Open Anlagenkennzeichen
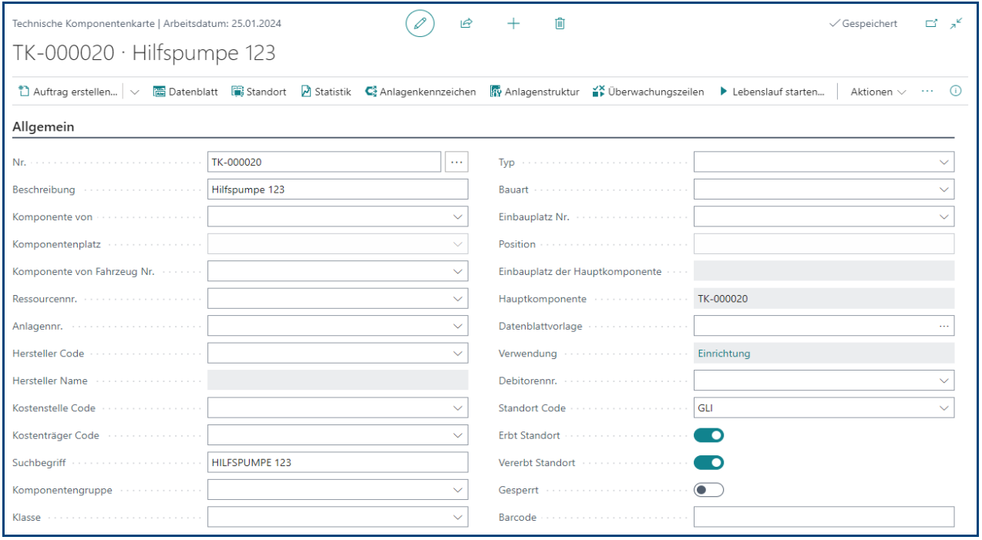The width and height of the screenshot is (982, 540). click(x=420, y=92)
